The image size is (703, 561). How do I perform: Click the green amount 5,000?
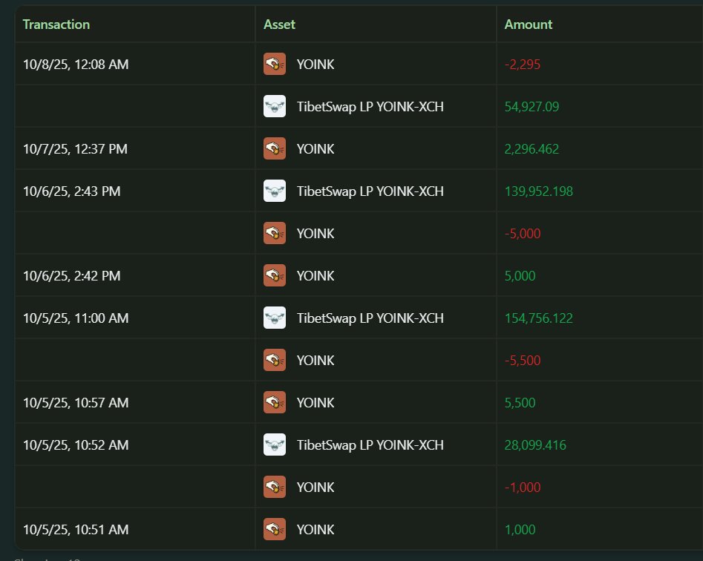(520, 275)
